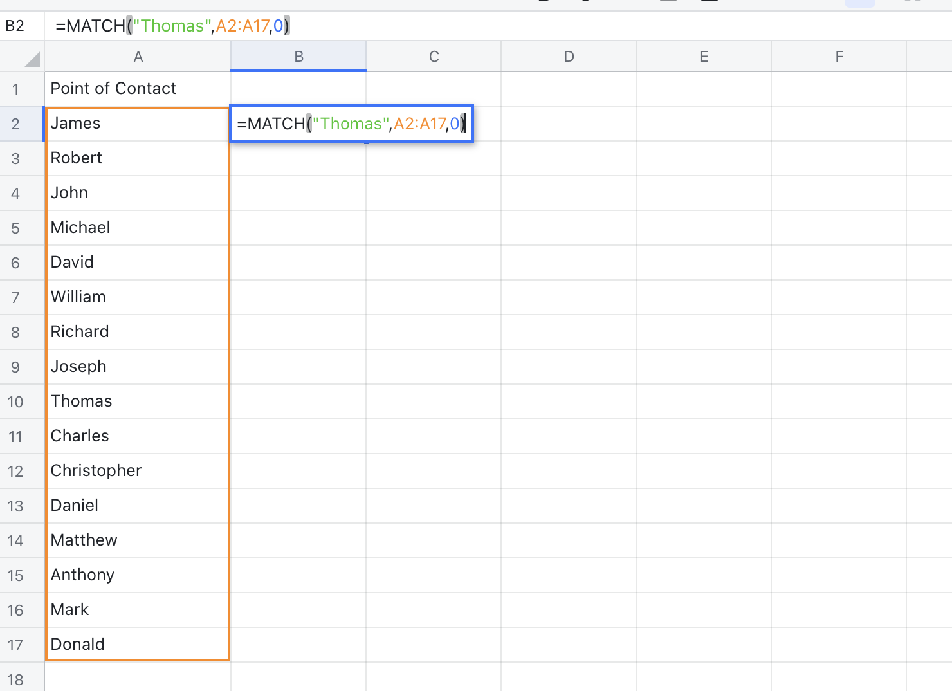Select column C header
952x691 pixels.
pyautogui.click(x=434, y=57)
